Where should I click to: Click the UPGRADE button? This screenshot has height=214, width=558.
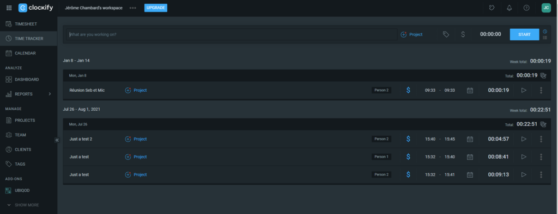point(156,8)
